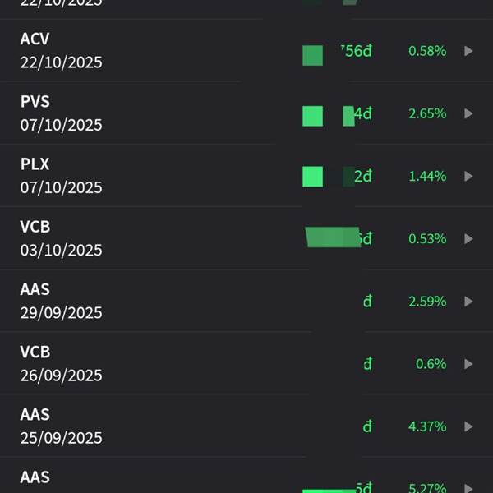This screenshot has width=493, height=493.
Task: Open the PLX ticker entry
Action: 35,164
